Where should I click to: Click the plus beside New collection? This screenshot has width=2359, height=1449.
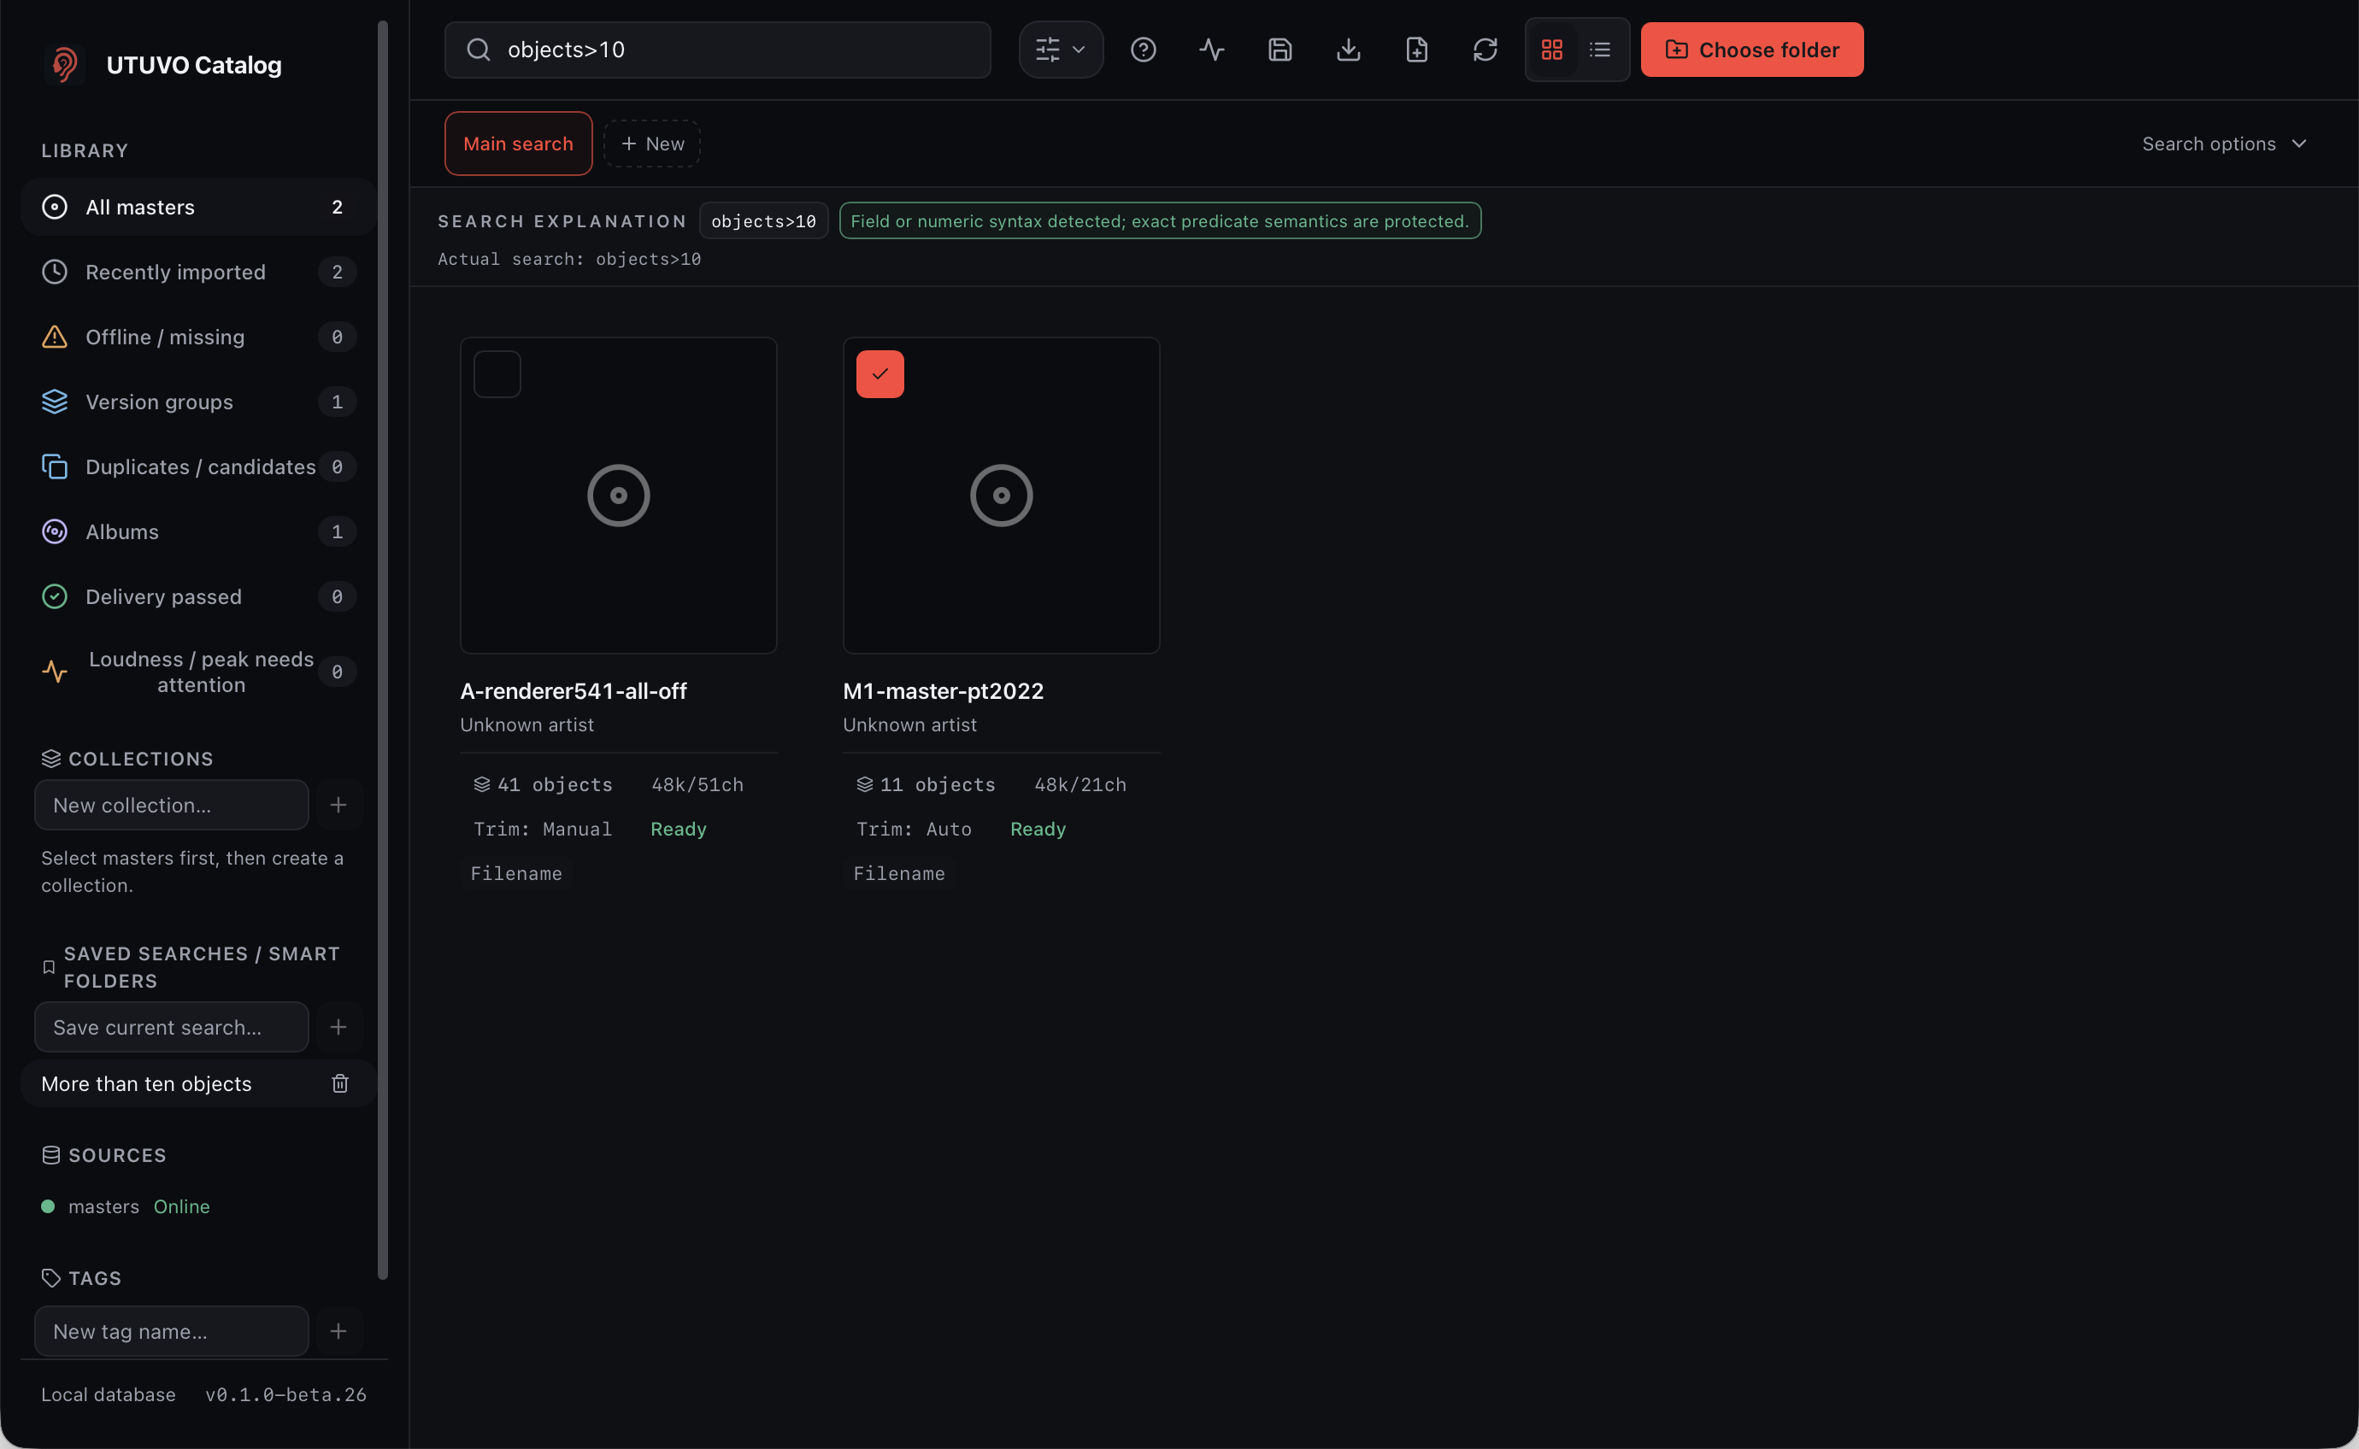pyautogui.click(x=338, y=805)
